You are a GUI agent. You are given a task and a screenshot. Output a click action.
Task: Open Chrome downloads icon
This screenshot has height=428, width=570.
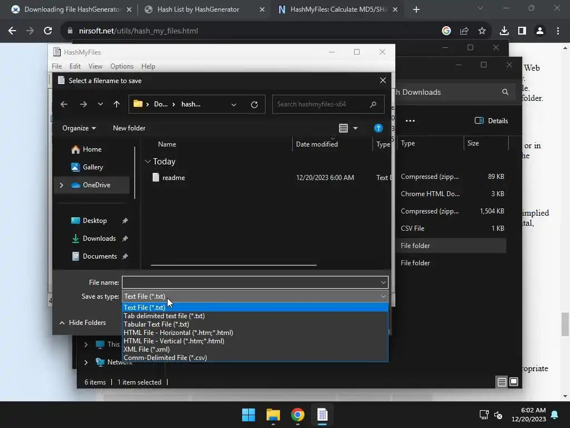[504, 31]
